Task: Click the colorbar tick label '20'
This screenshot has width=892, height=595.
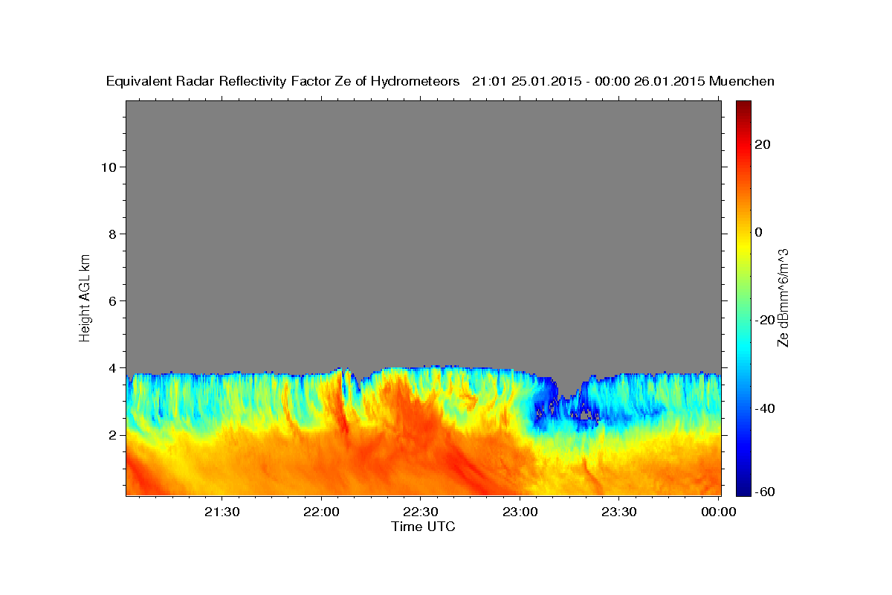Action: click(x=762, y=144)
